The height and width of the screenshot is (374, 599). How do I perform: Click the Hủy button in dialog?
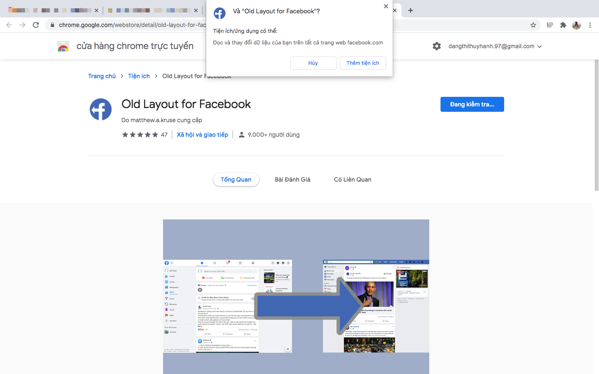pos(313,63)
